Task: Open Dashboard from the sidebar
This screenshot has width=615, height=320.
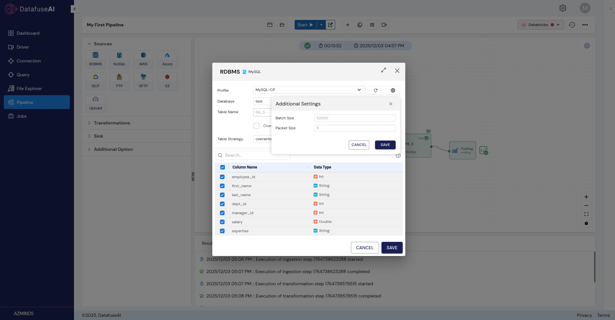Action: click(28, 33)
